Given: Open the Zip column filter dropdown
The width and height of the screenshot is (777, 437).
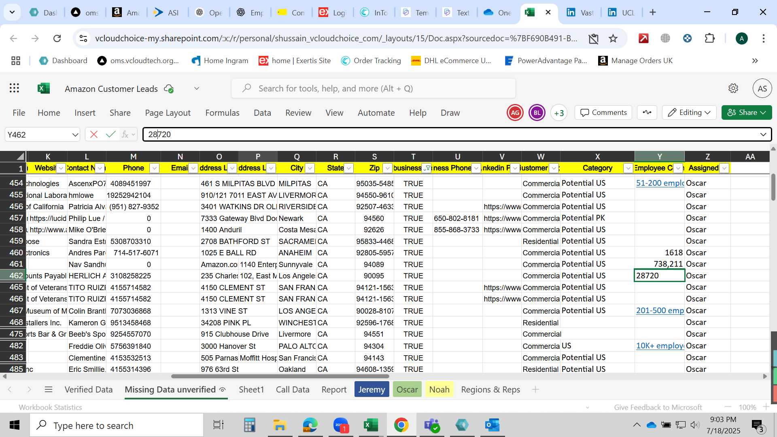Looking at the screenshot, I should click(x=387, y=168).
